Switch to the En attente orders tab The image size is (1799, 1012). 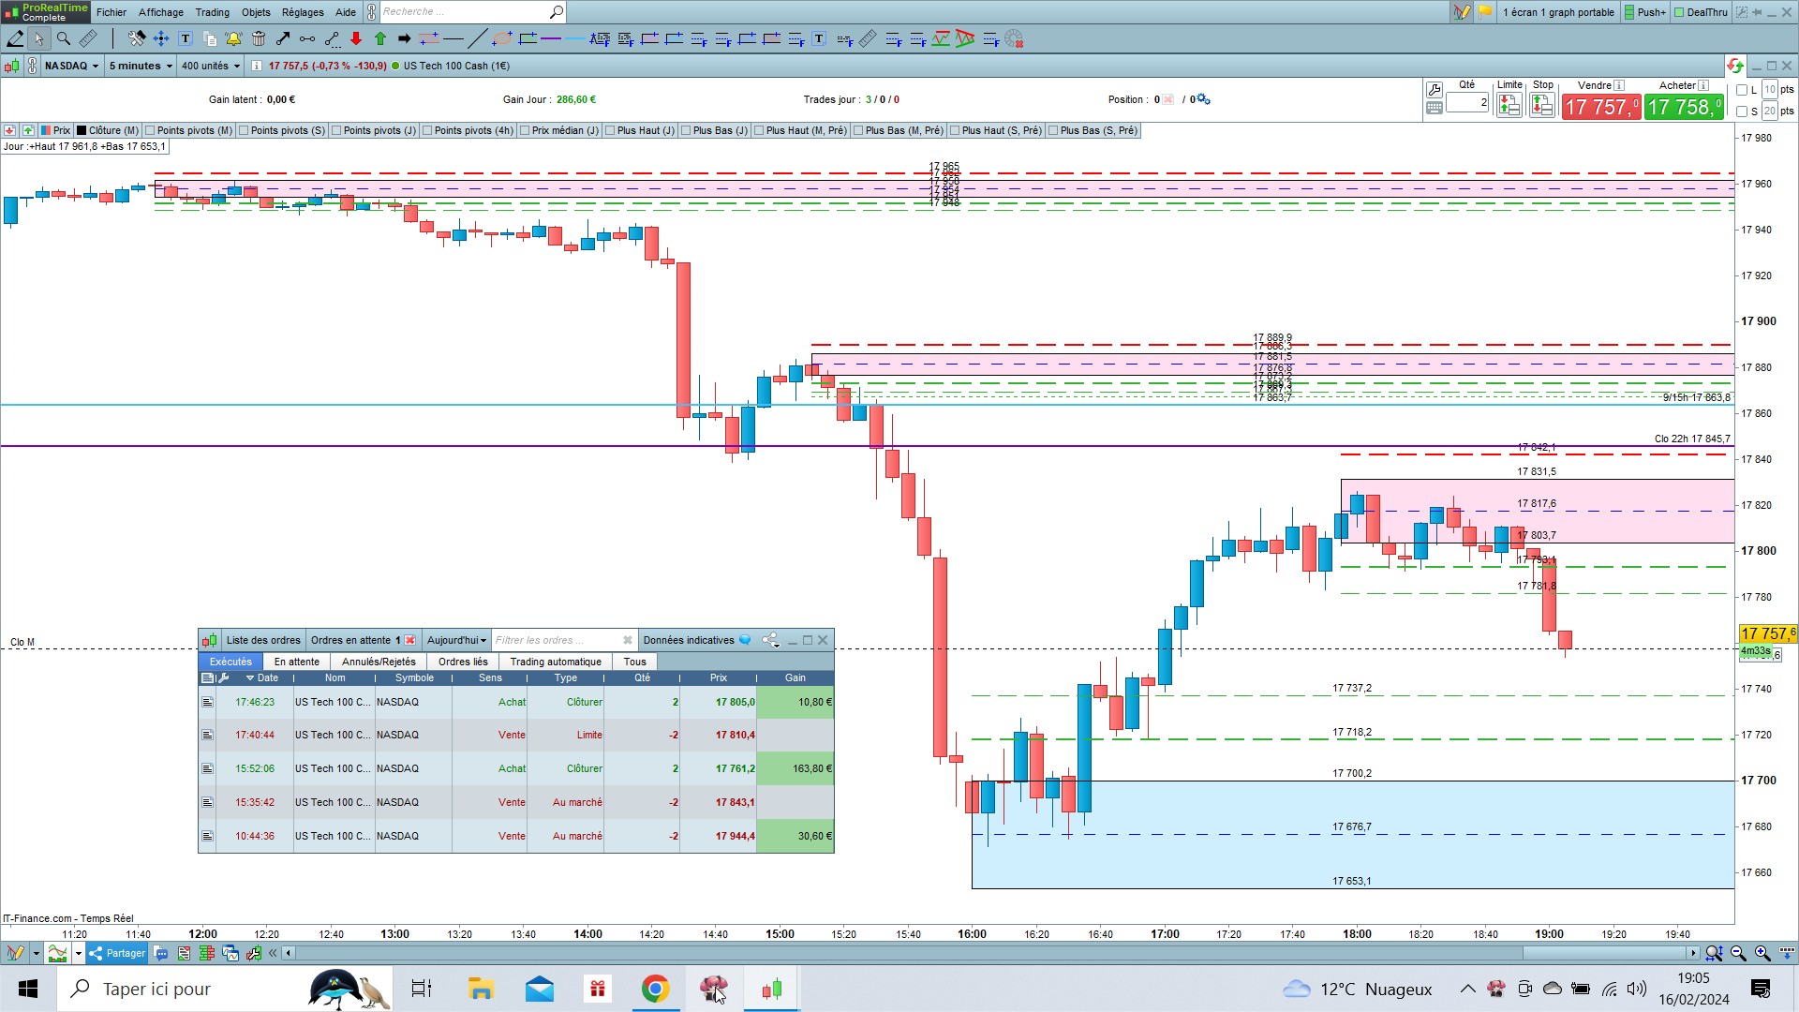coord(296,662)
